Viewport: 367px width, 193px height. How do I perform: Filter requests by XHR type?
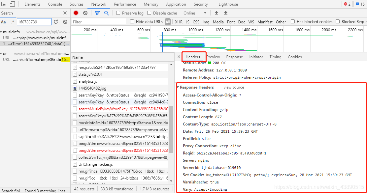[x=179, y=22]
